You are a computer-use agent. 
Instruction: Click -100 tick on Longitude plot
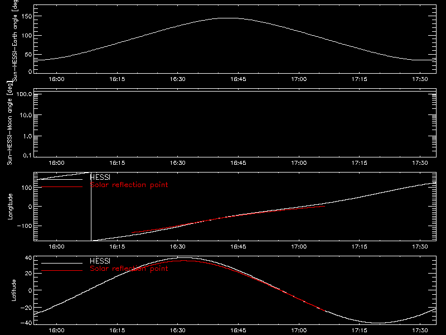coord(25,226)
